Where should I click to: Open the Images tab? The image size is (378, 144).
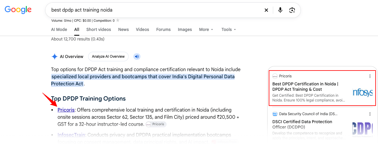point(185,29)
